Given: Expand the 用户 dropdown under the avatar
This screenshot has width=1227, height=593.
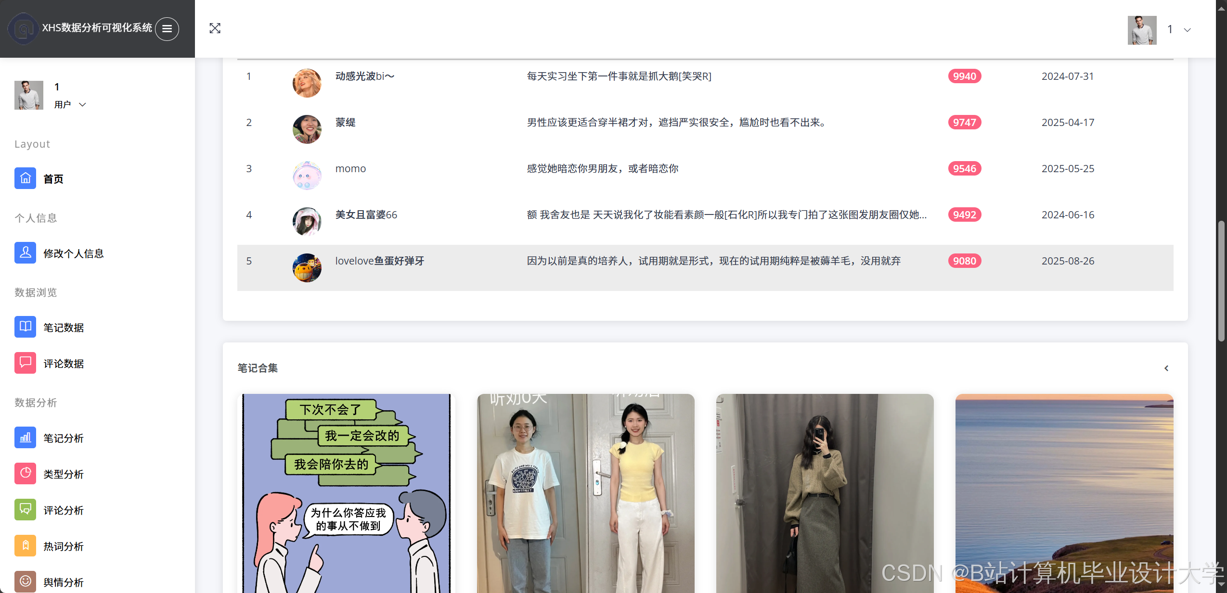Looking at the screenshot, I should 82,104.
